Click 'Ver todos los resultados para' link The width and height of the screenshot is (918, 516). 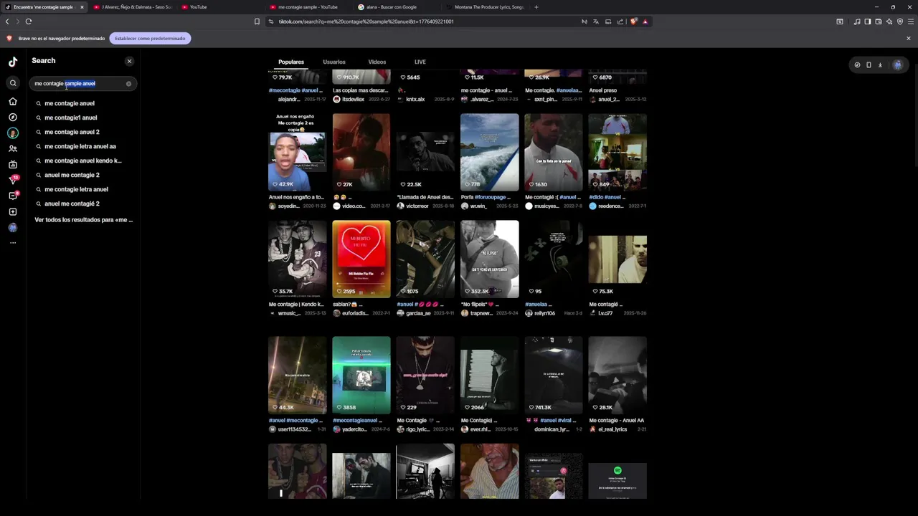[x=84, y=220]
